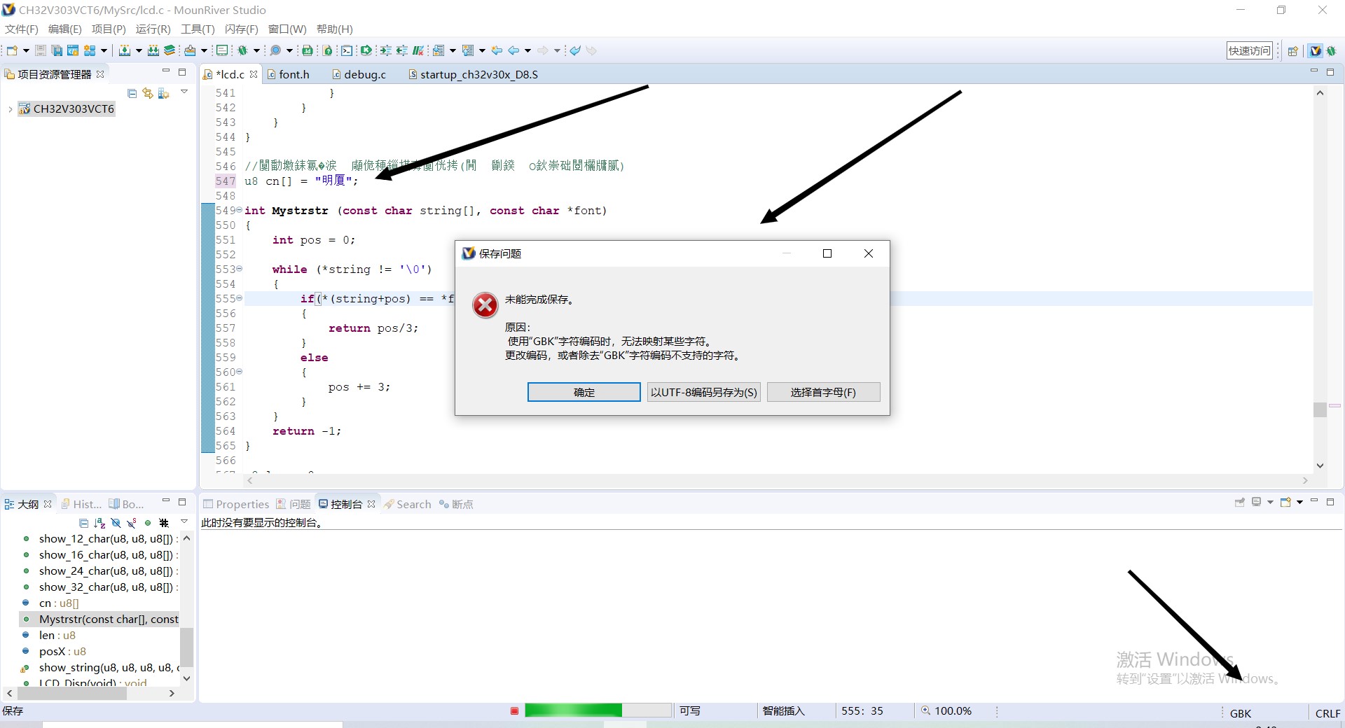The height and width of the screenshot is (728, 1345).
Task: Click the Search magnifier toolbar icon
Action: click(275, 50)
